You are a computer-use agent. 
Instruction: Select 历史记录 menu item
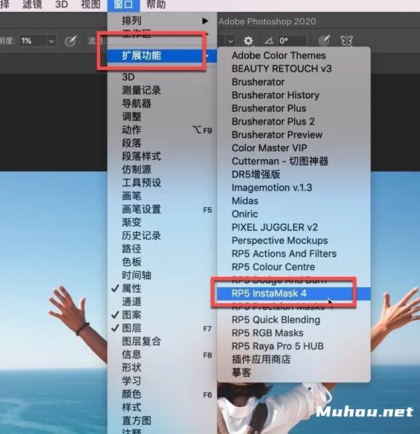162,236
